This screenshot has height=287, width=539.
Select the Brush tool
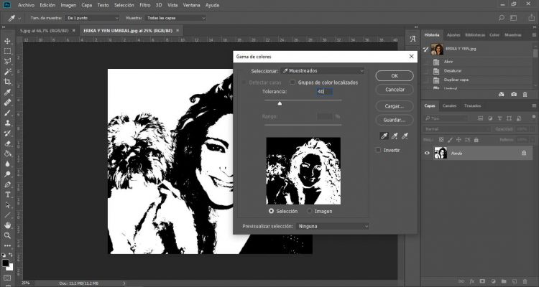[x=7, y=113]
